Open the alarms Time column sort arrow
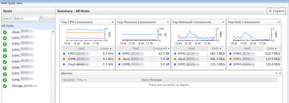Image resolution: width=289 pixels, height=103 pixels. pos(85,80)
